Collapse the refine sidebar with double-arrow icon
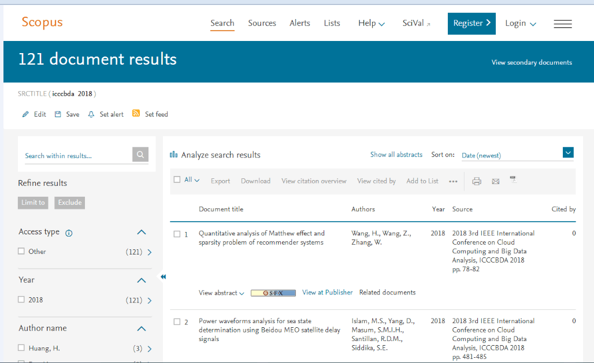Viewport: 594px width, 363px height. click(x=164, y=276)
